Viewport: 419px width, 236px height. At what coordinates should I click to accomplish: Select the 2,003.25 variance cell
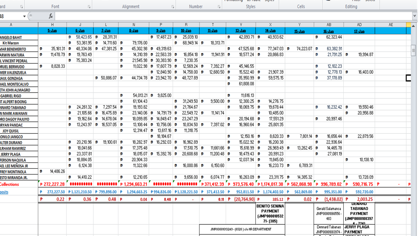point(359,199)
